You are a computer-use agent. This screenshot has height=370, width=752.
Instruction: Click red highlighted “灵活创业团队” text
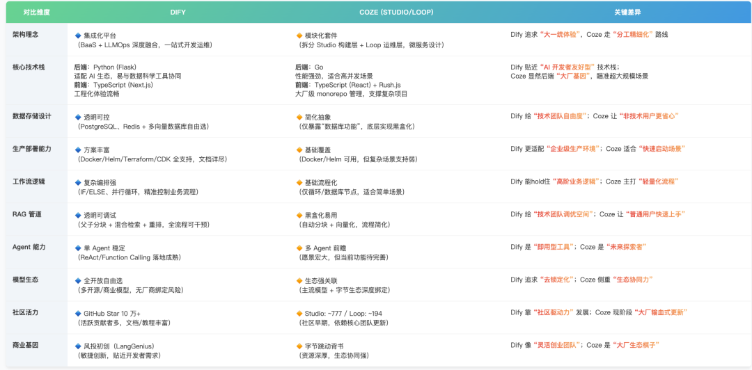click(x=557, y=345)
